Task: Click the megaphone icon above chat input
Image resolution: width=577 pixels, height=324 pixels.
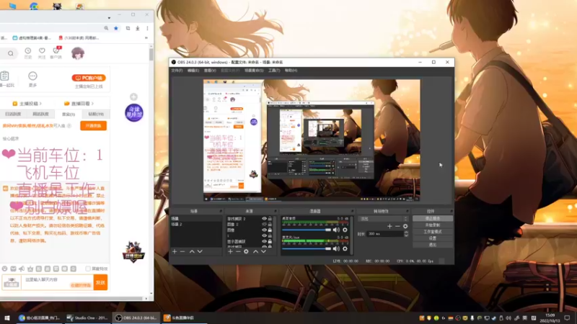Action: click(x=22, y=269)
